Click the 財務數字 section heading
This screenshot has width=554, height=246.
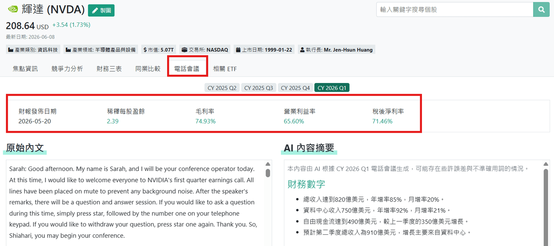tap(306, 184)
